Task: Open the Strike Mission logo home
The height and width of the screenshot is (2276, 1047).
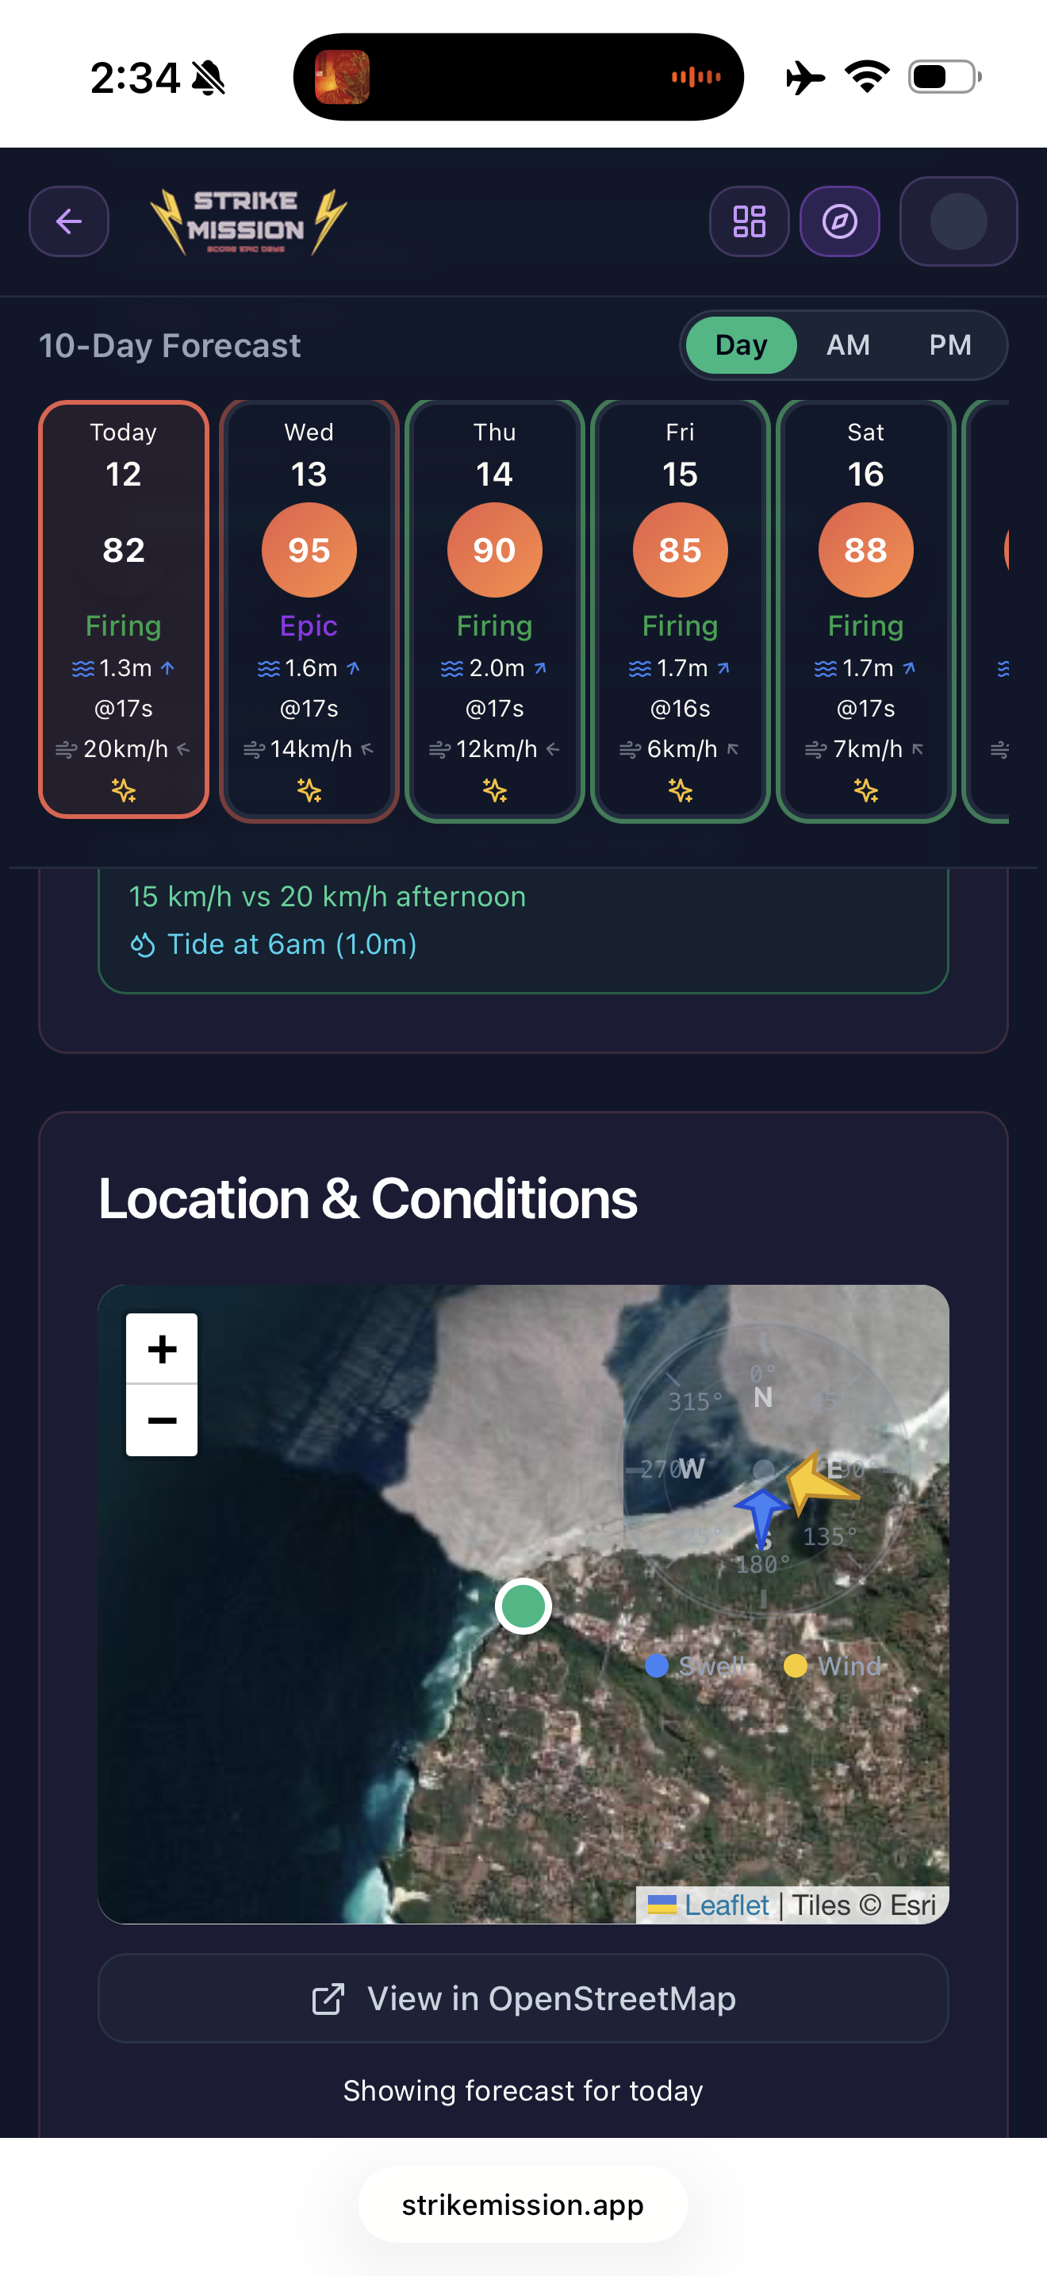Action: pos(248,221)
